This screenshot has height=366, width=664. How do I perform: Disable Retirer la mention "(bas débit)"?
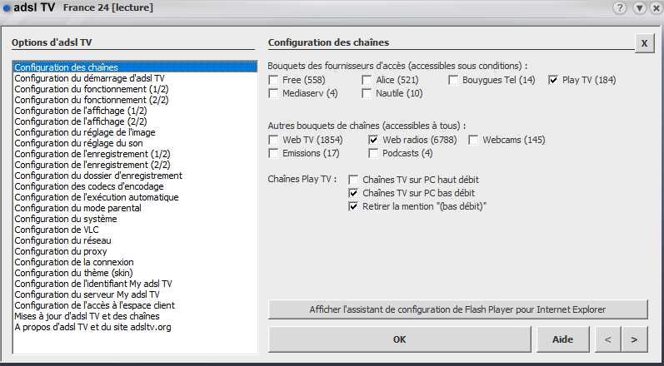coord(354,206)
